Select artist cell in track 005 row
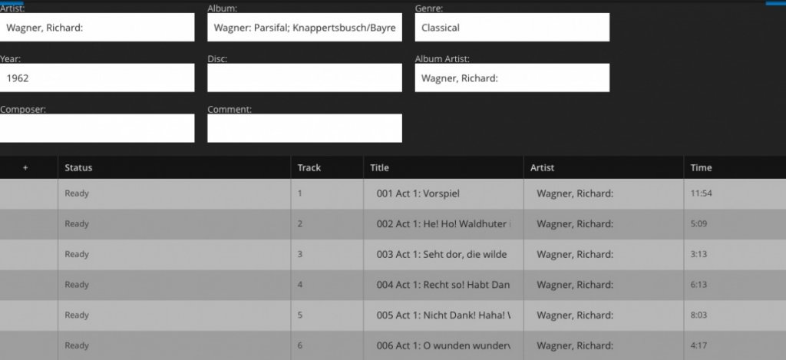This screenshot has height=360, width=786. [603, 315]
